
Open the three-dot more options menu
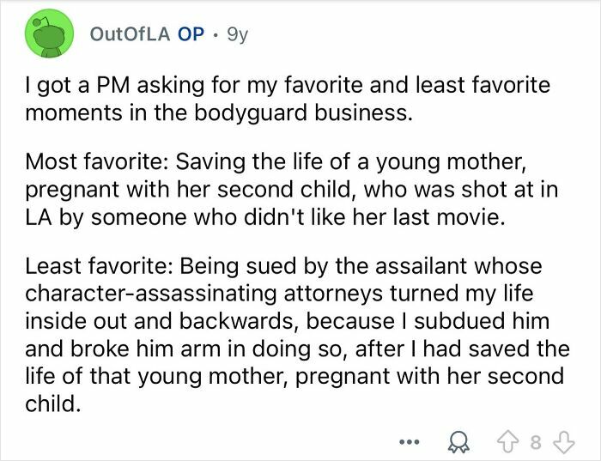click(x=409, y=442)
